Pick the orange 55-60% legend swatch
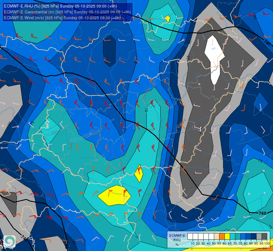Image resolution: width=273 pixels, height=251 pixels. (222, 236)
